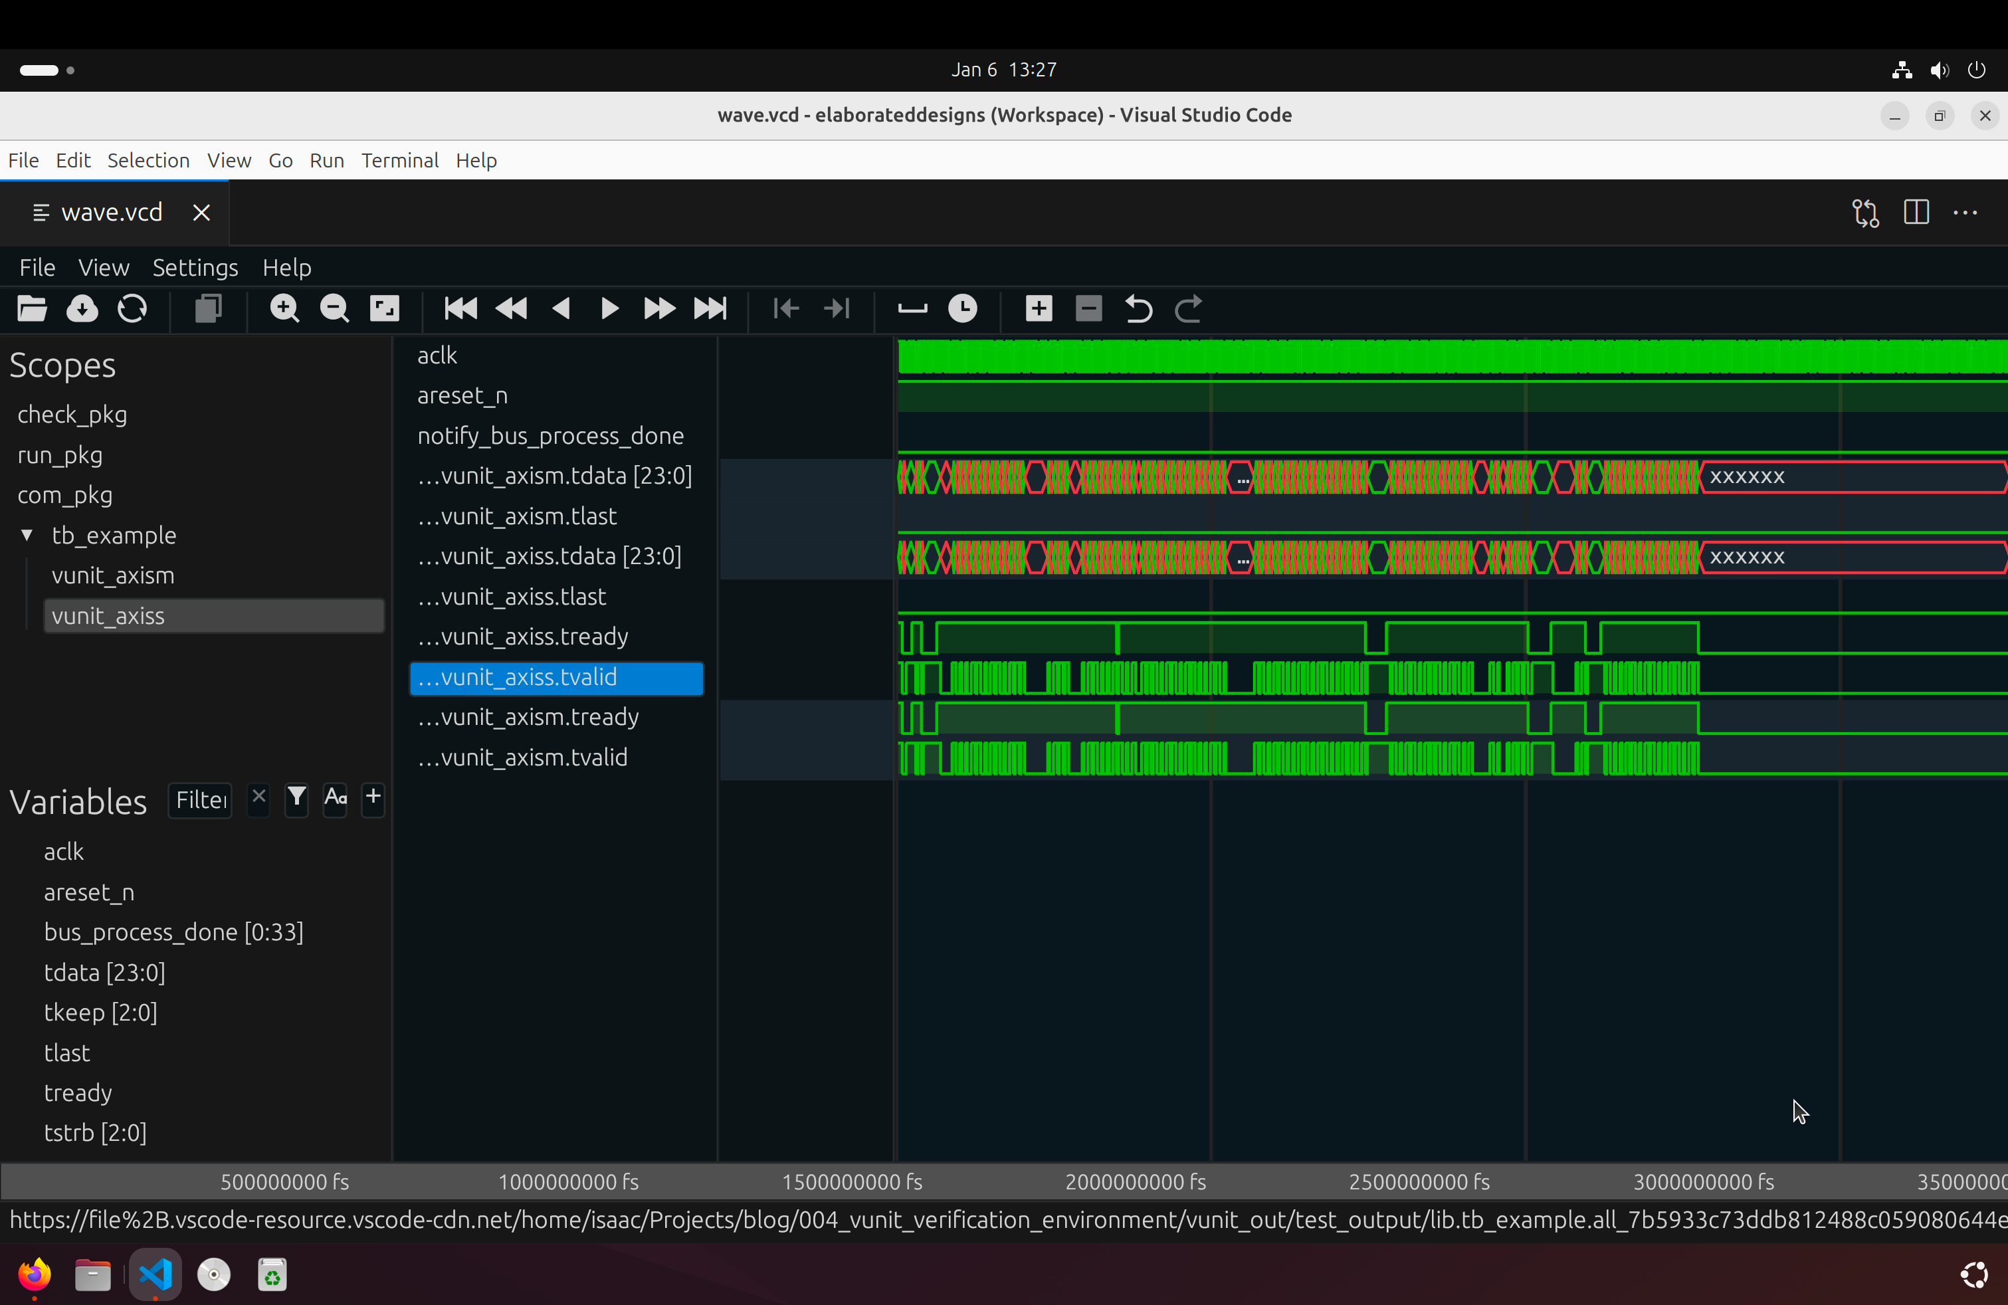Viewport: 2008px width, 1305px height.
Task: Zoom to fit the whole waveform
Action: [x=385, y=309]
